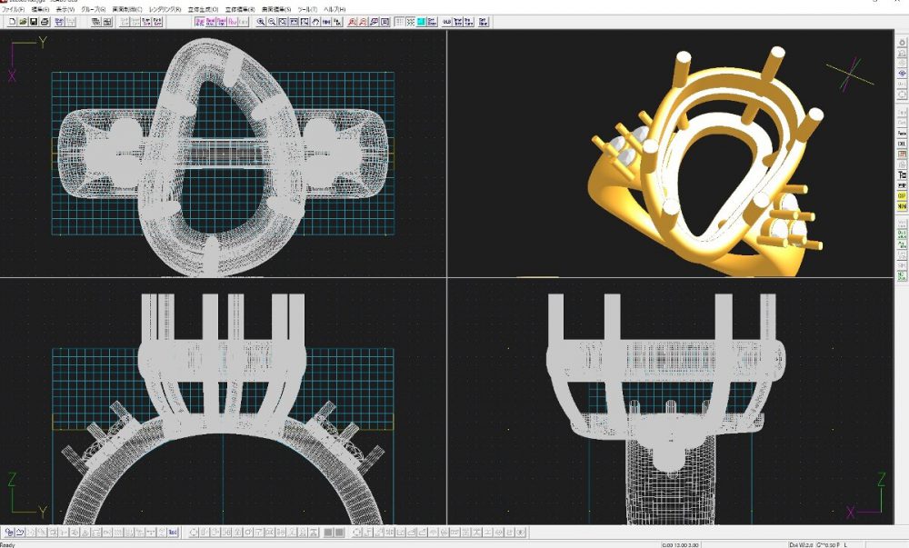Click the second red magnifier icon
This screenshot has width=909, height=548.
(363, 22)
